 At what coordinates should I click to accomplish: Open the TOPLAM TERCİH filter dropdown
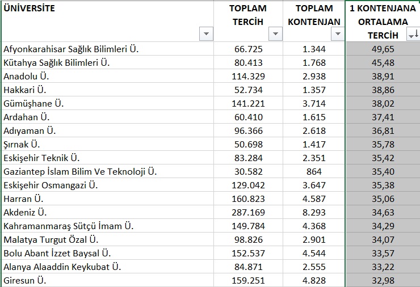tap(275, 34)
